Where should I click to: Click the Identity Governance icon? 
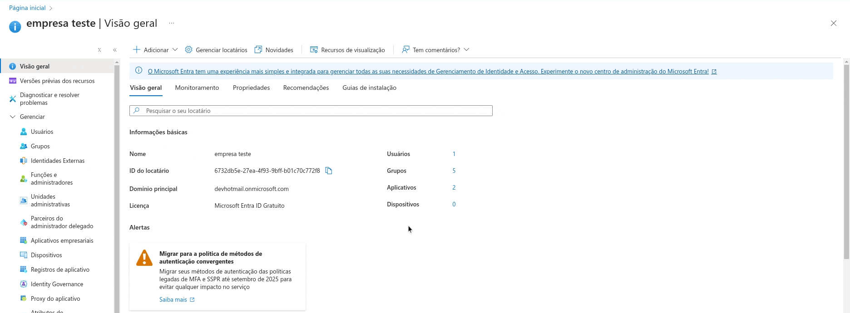click(24, 284)
